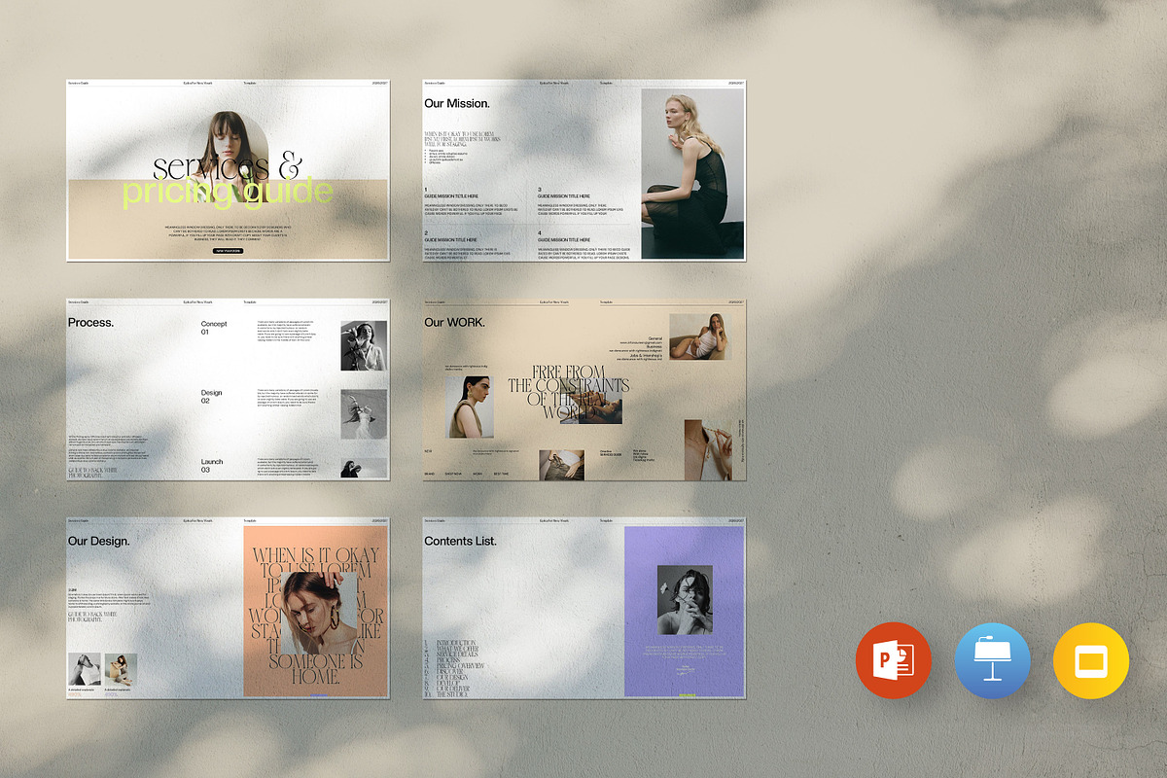Click the black-and-white portrait on the purple panel
This screenshot has width=1167, height=778.
click(x=685, y=600)
